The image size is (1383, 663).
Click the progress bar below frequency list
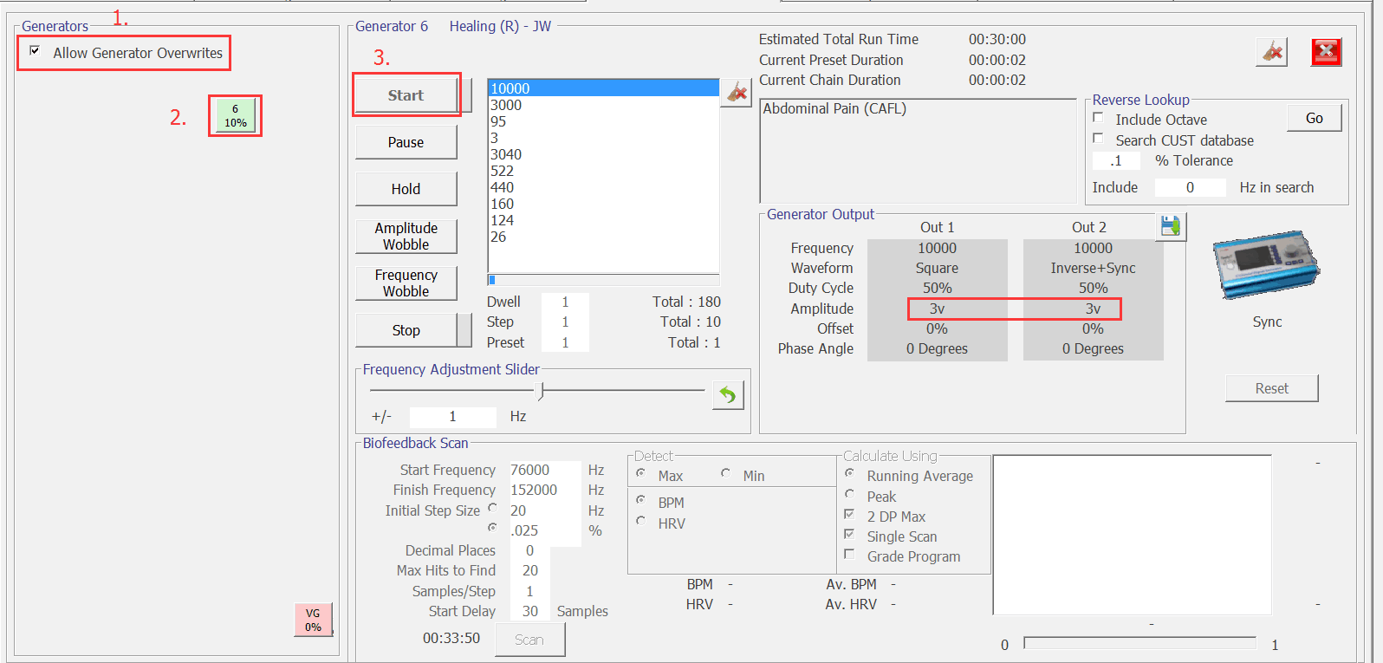pyautogui.click(x=603, y=280)
